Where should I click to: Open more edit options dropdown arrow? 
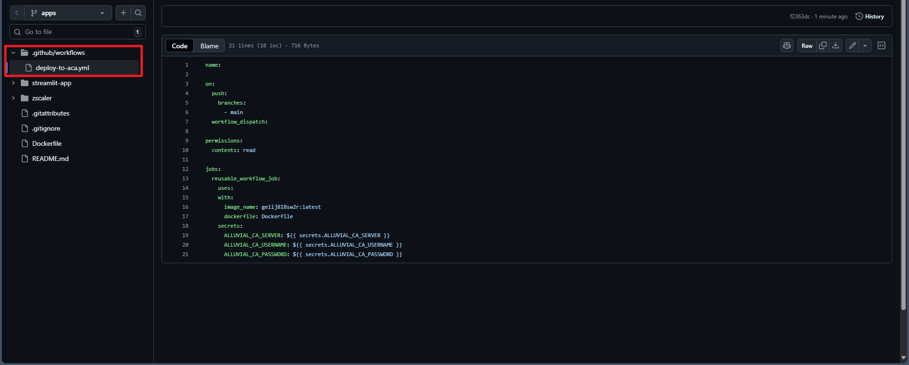pyautogui.click(x=865, y=45)
